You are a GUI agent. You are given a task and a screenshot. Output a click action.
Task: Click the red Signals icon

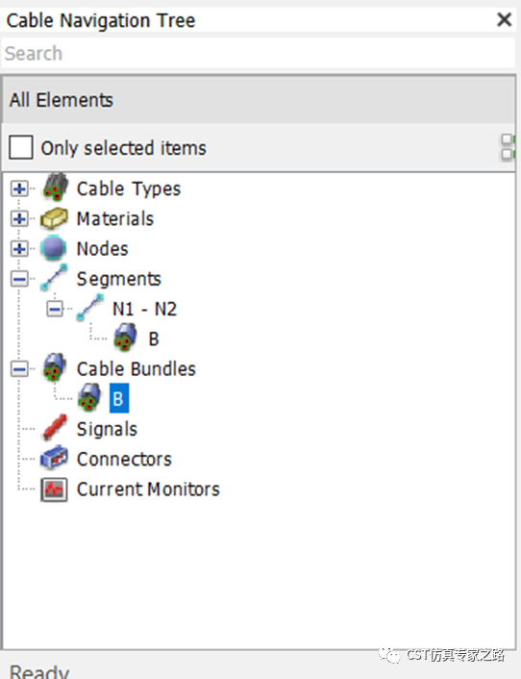pyautogui.click(x=55, y=428)
